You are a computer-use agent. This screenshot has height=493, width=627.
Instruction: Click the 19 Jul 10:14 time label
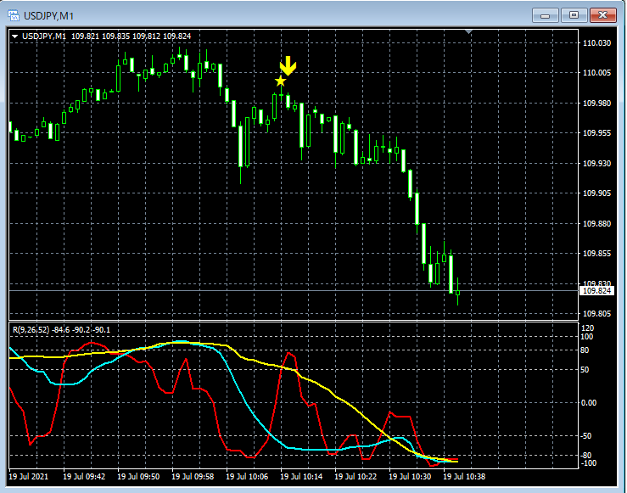point(301,477)
